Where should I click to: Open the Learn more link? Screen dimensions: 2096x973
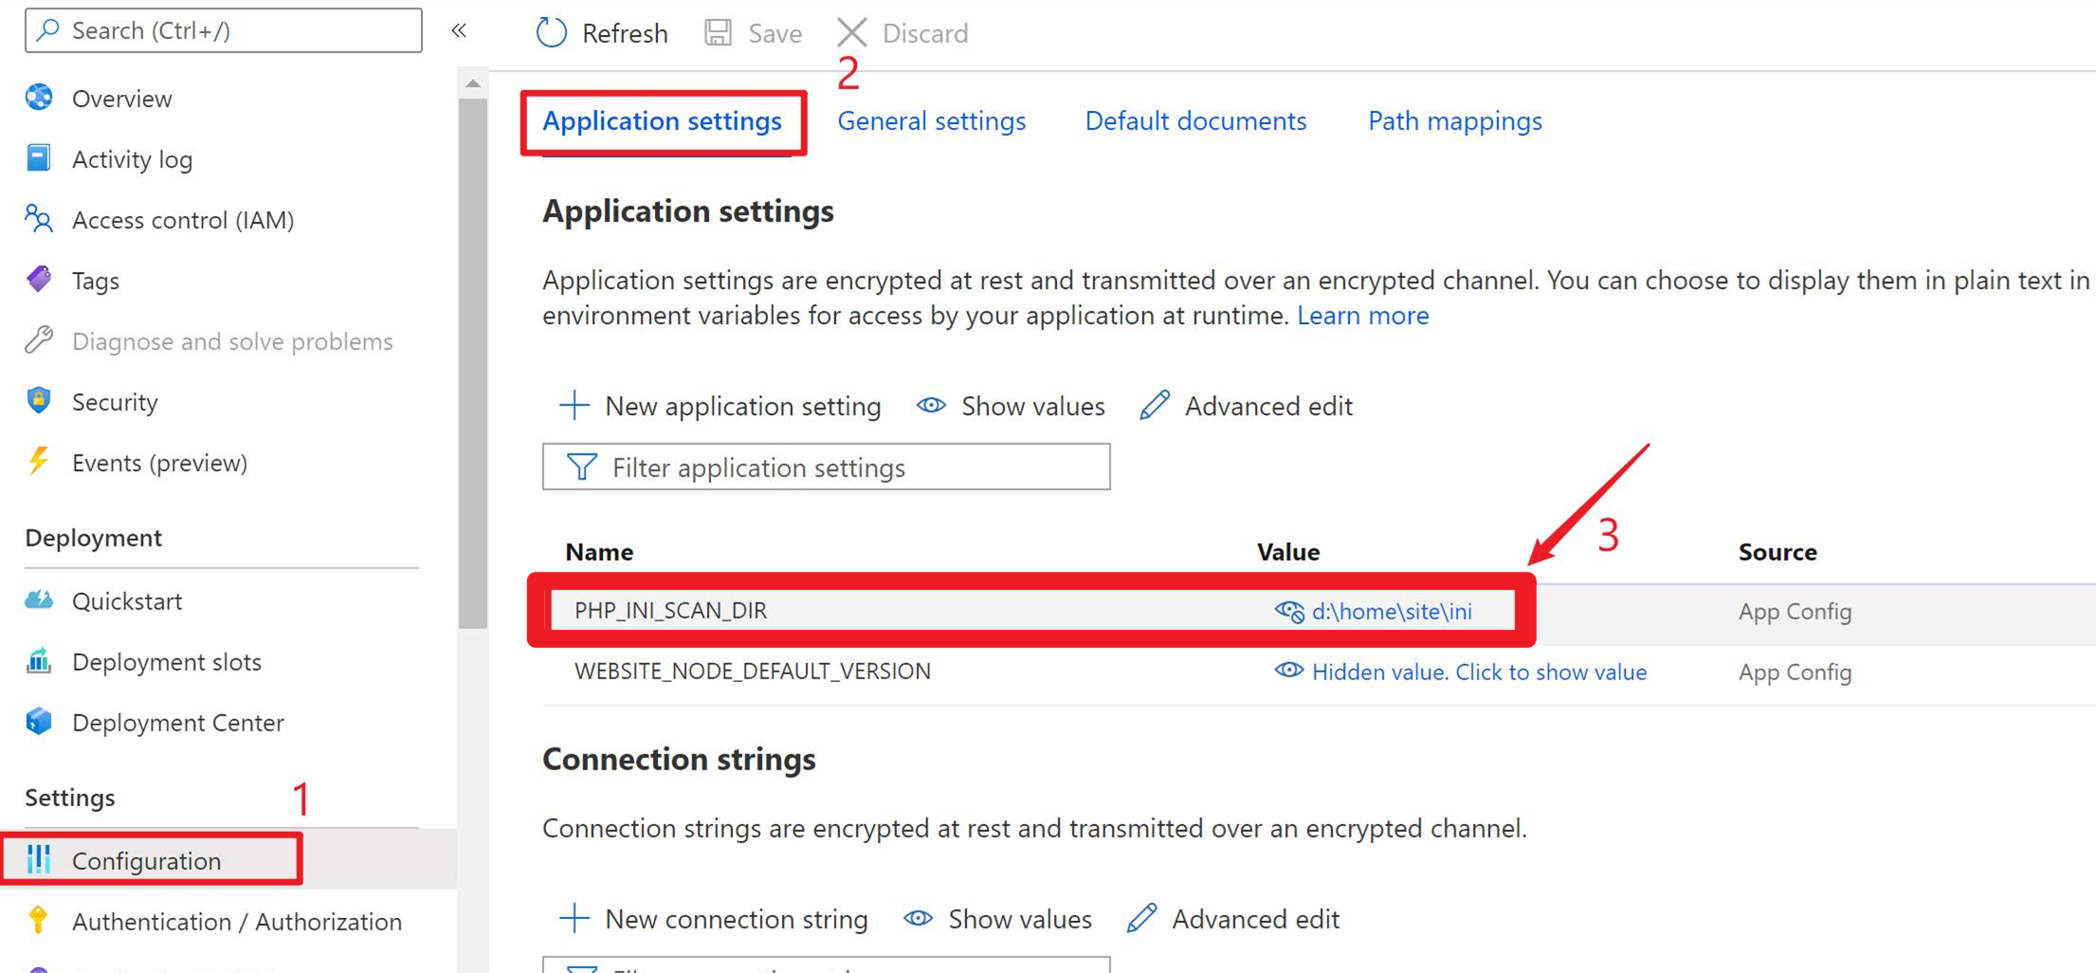1362,315
